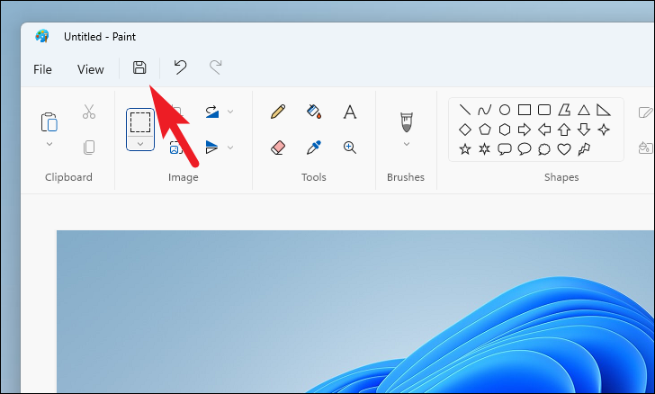This screenshot has height=394, width=655.
Task: Select the Color picker eyedropper
Action: pos(314,148)
